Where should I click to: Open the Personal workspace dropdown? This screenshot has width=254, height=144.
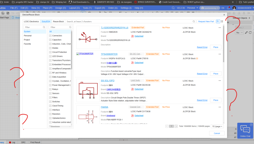193,8
